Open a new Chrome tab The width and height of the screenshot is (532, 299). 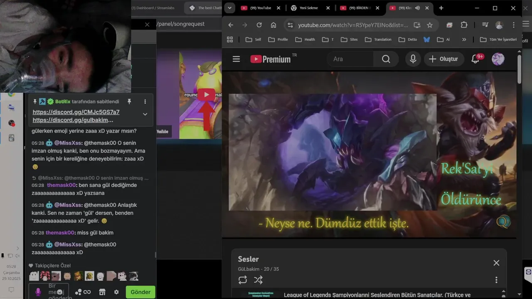(441, 8)
